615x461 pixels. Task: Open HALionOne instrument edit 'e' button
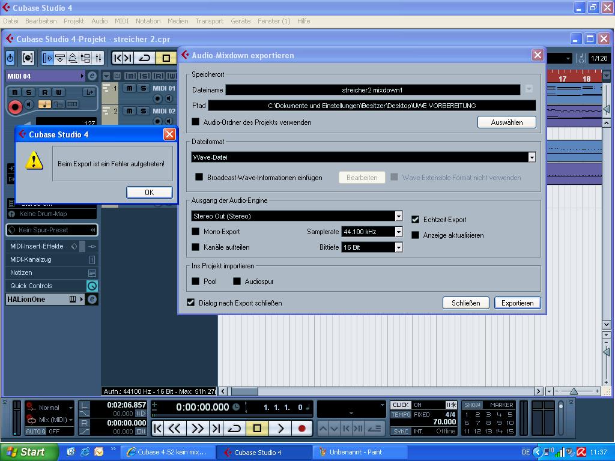pos(92,299)
